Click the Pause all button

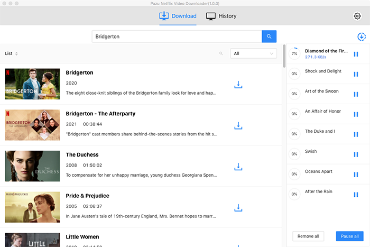coord(350,236)
